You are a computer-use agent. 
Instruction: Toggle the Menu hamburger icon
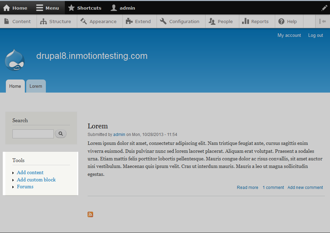click(39, 8)
